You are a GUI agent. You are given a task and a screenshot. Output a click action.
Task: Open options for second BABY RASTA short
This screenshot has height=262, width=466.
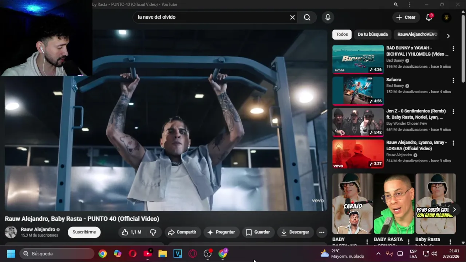[408, 242]
